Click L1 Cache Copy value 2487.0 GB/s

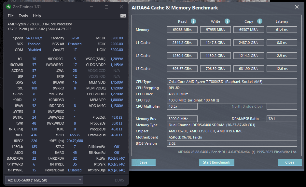(249, 43)
